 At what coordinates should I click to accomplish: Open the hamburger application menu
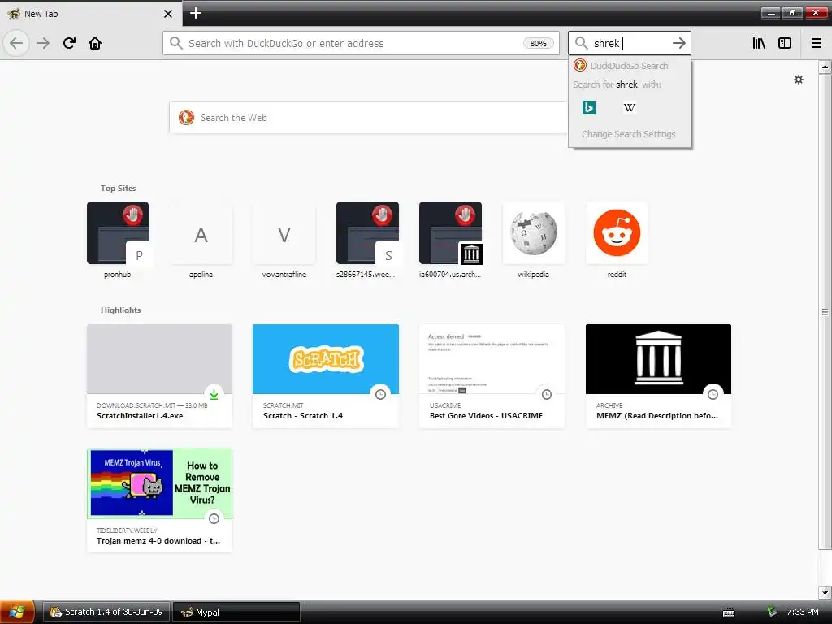(817, 43)
